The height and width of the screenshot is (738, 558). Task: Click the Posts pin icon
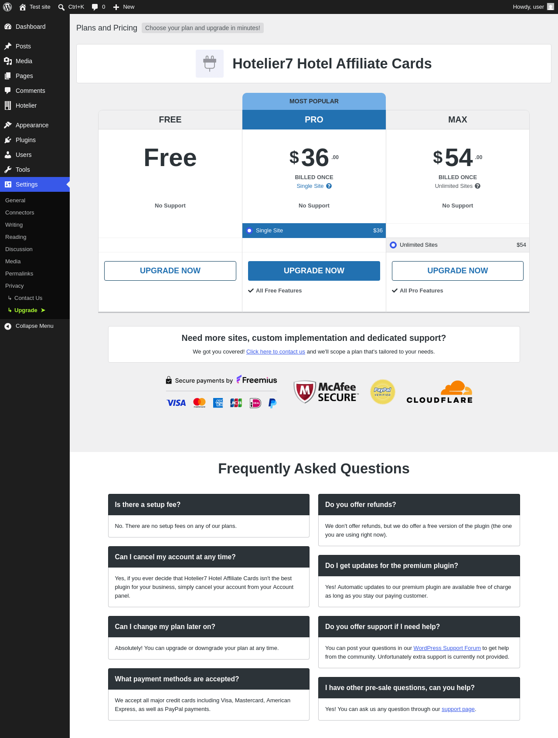pos(8,46)
